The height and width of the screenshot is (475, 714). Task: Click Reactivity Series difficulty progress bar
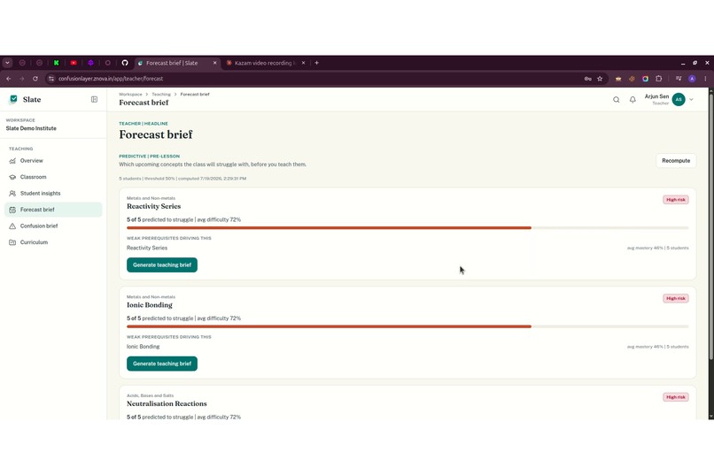tap(407, 227)
